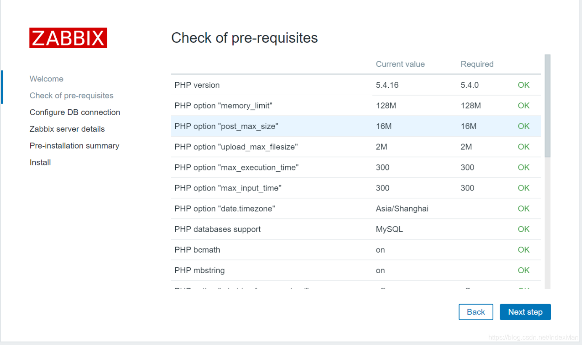Select the "date.timezone" Asia/Shanghai value
The width and height of the screenshot is (582, 345).
pos(402,209)
